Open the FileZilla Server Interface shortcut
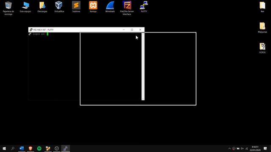Image resolution: width=271 pixels, height=152 pixels. tap(127, 8)
